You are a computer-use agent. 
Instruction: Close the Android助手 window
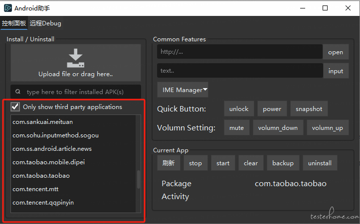(x=348, y=8)
